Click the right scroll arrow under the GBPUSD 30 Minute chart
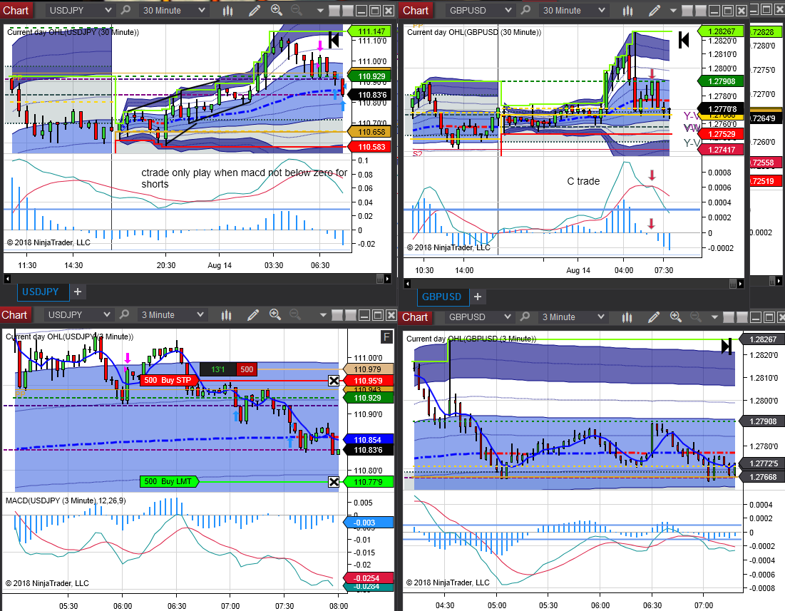Screen dimensions: 785x611 (x=741, y=284)
